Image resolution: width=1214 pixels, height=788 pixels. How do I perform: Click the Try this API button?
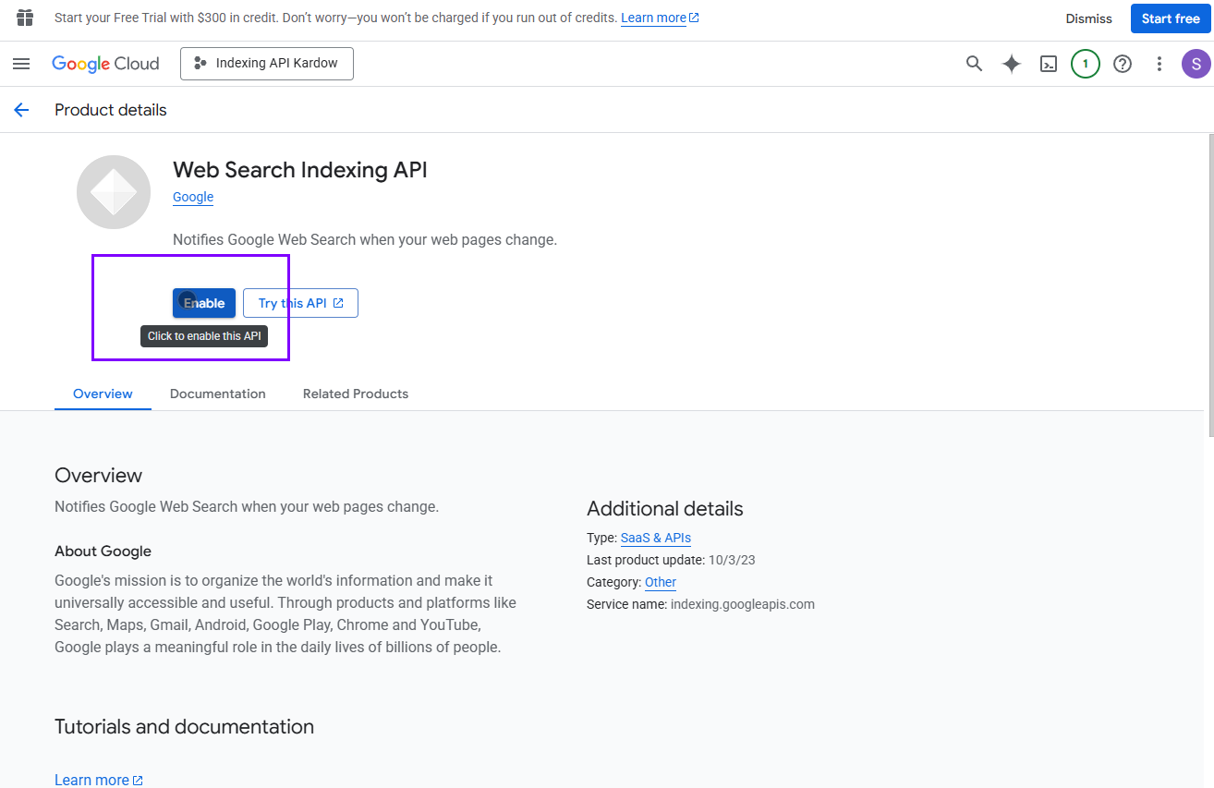coord(300,303)
